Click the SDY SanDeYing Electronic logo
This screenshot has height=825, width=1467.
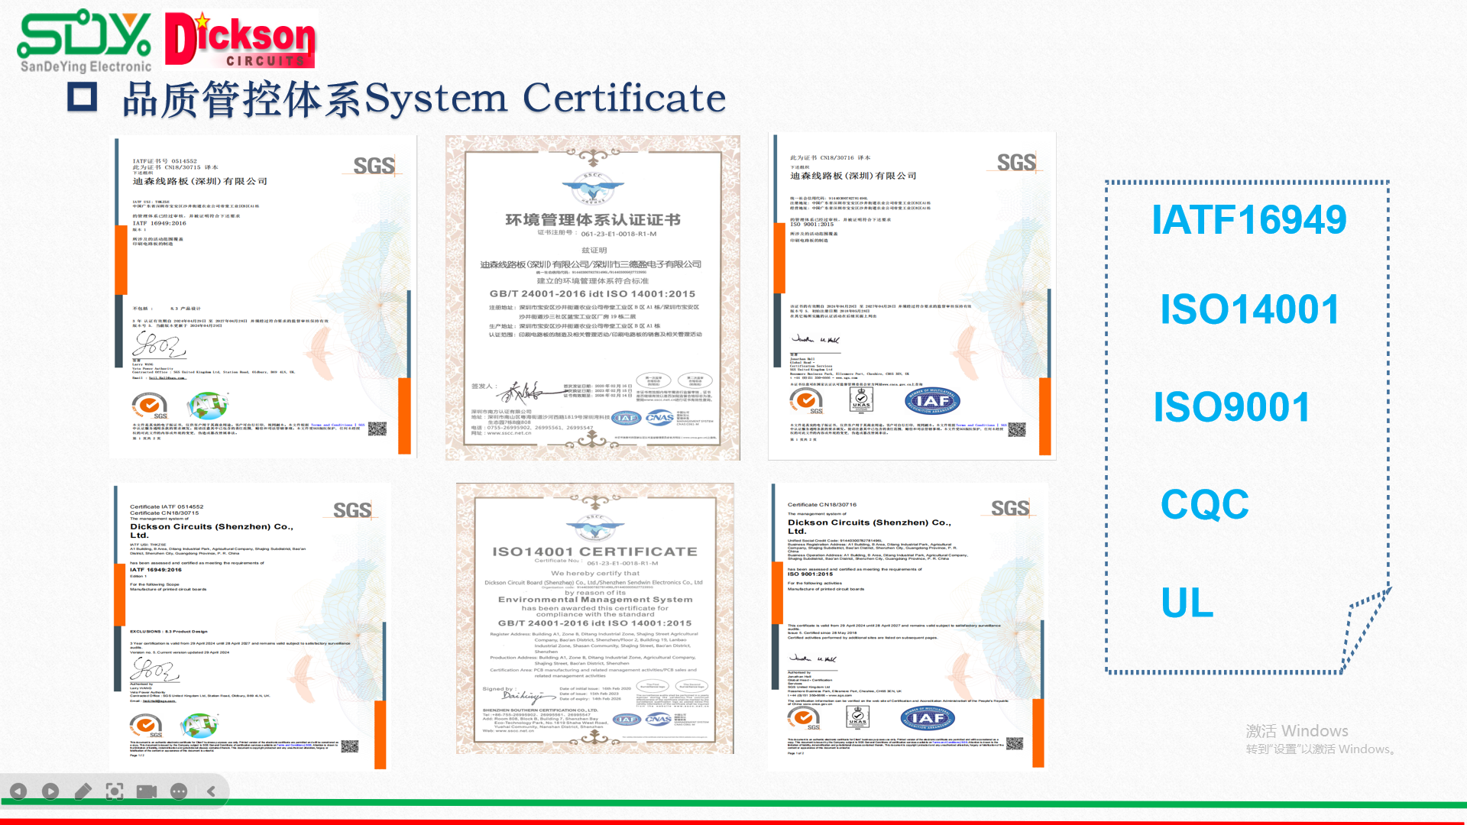(85, 41)
